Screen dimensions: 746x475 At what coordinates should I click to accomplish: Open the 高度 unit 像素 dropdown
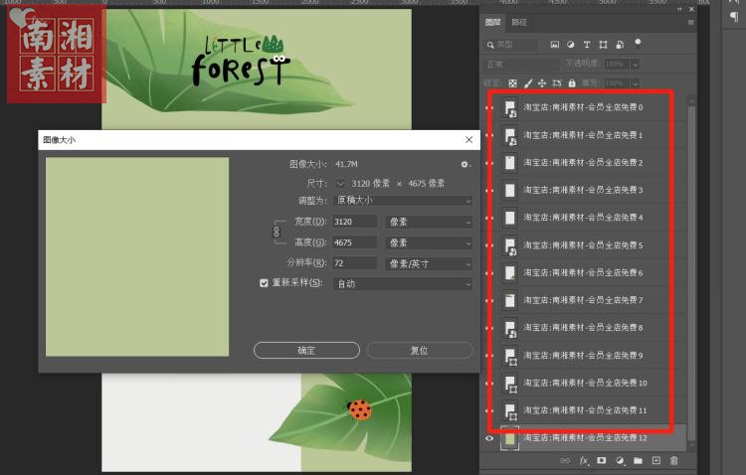(429, 243)
